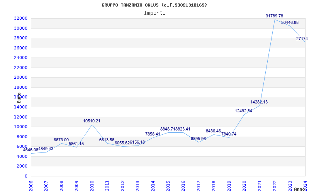The width and height of the screenshot is (309, 193).
Task: Click the 20000 y-axis tick label
Action: click(20, 78)
